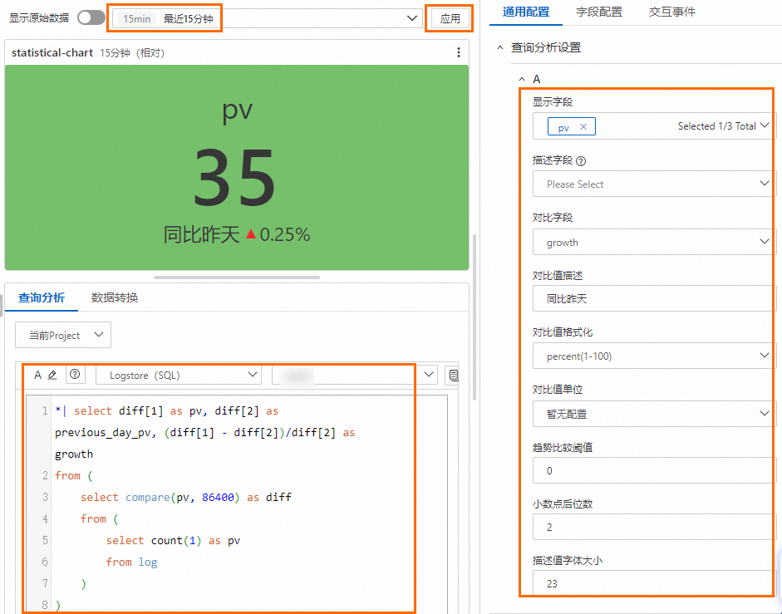Image resolution: width=782 pixels, height=614 pixels.
Task: Open the 最近15分钟 time range dropdown
Action: pyautogui.click(x=266, y=18)
